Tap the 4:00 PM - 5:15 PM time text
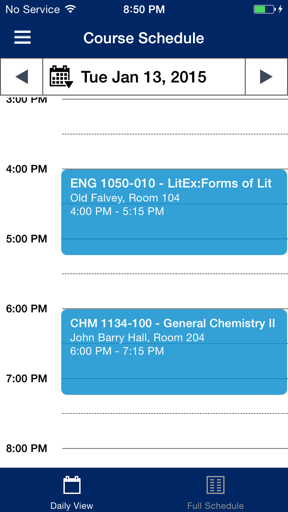Screen dimensions: 288x512 (117, 211)
